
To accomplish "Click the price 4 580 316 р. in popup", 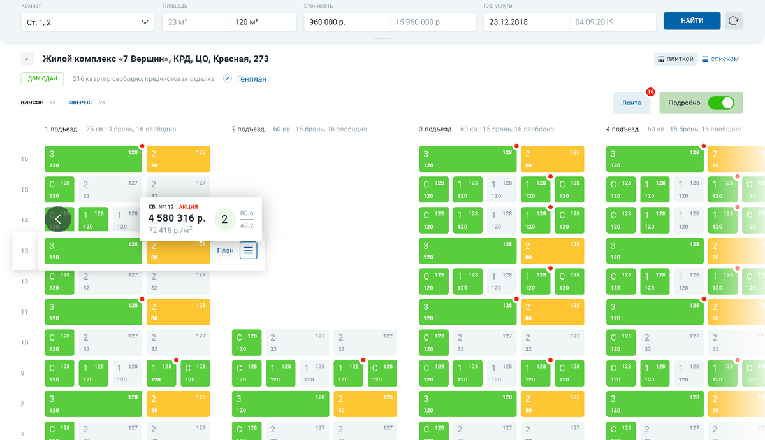I will click(177, 218).
